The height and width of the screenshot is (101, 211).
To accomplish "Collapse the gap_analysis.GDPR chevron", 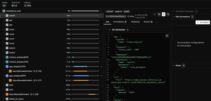I will pyautogui.click(x=101, y=76).
